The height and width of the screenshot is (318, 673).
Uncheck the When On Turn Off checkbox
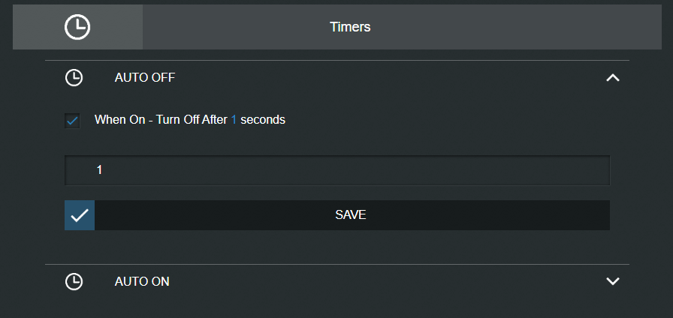point(72,121)
